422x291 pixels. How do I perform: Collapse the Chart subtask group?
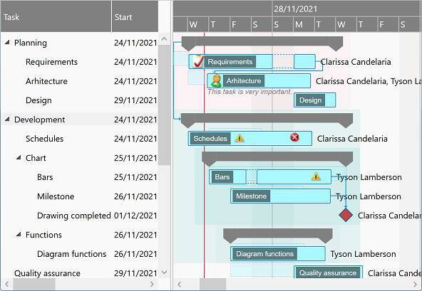[19, 158]
